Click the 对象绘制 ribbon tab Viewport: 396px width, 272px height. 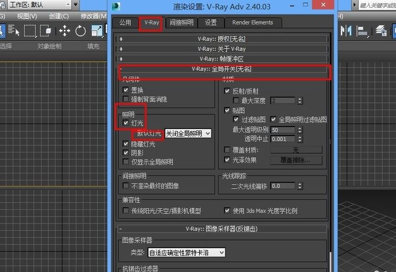[49, 46]
